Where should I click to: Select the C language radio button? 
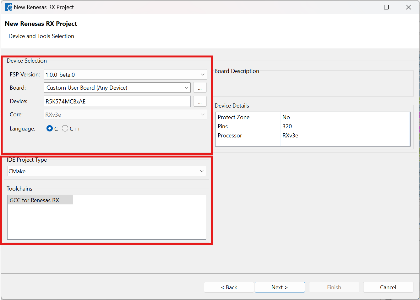(49, 128)
